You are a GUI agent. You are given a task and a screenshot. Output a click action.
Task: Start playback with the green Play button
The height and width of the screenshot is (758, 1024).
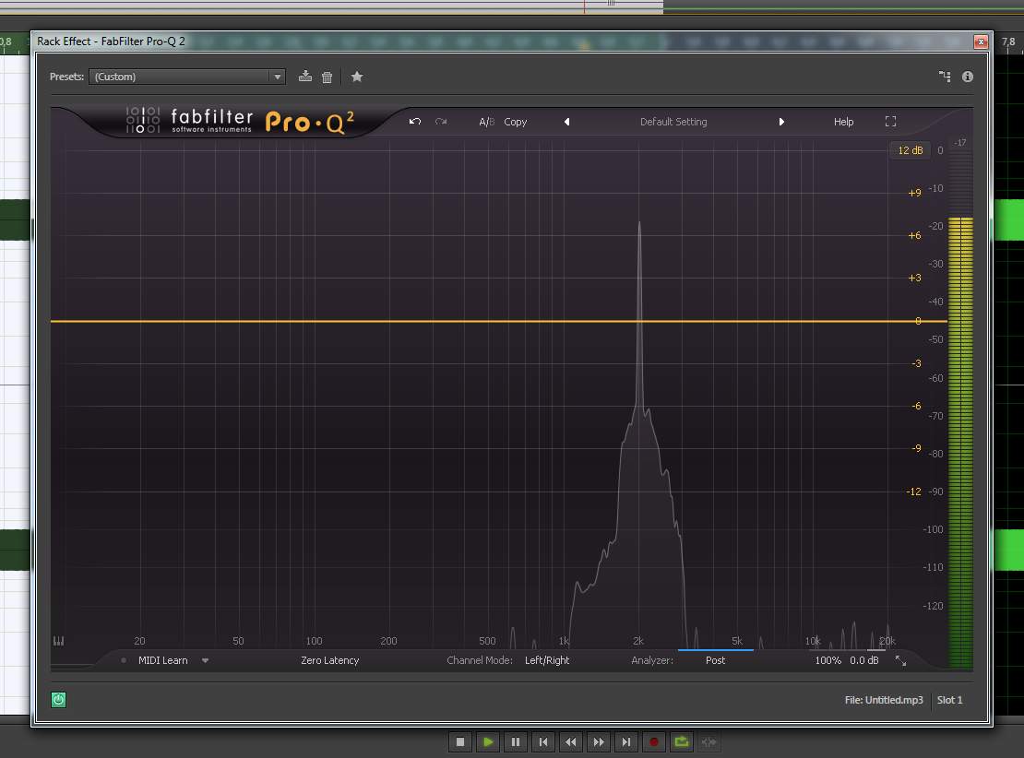(x=487, y=741)
